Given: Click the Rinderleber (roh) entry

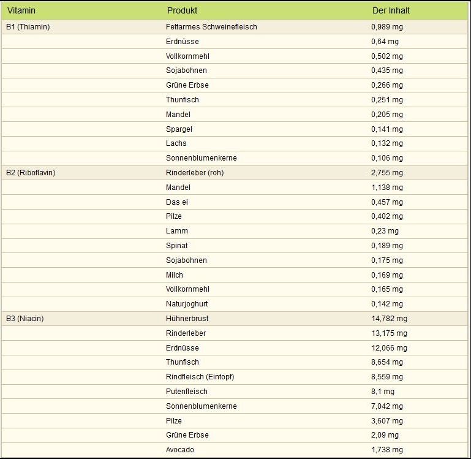Looking at the screenshot, I should (x=195, y=173).
